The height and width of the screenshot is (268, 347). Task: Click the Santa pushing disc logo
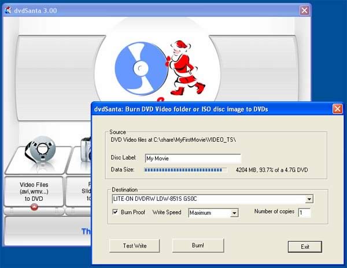pyautogui.click(x=160, y=68)
